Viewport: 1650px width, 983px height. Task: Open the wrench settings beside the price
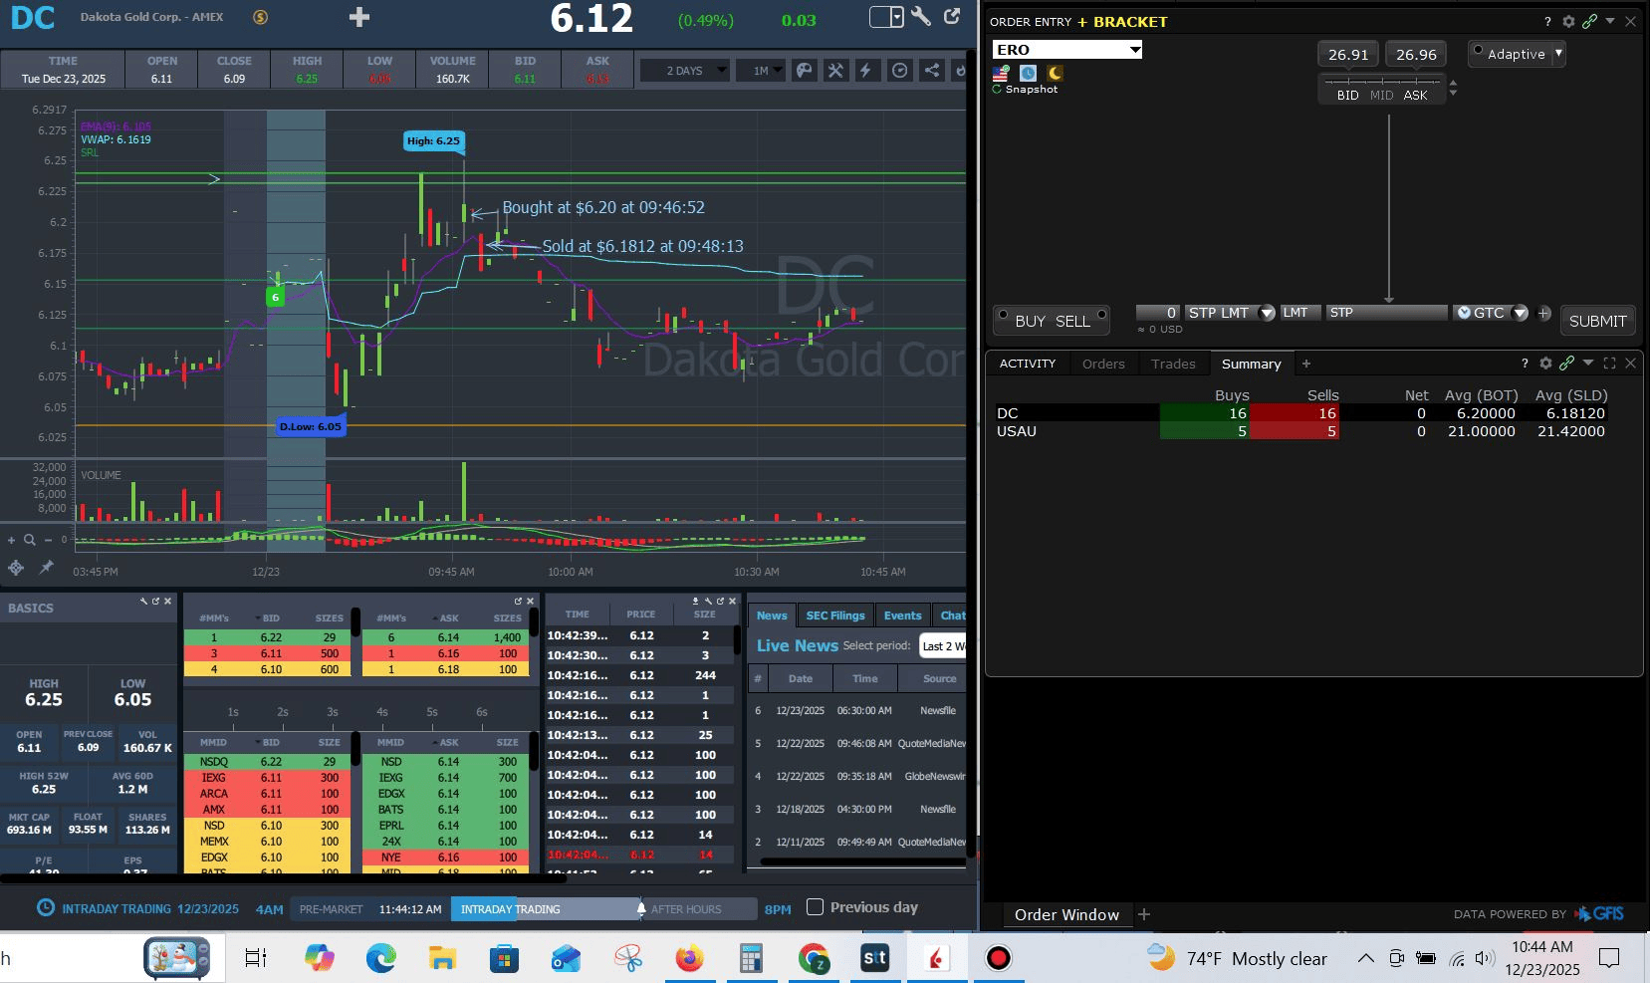[x=921, y=17]
